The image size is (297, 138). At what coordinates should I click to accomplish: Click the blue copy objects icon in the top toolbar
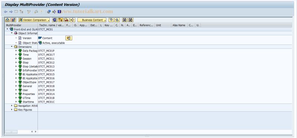pos(49,12)
